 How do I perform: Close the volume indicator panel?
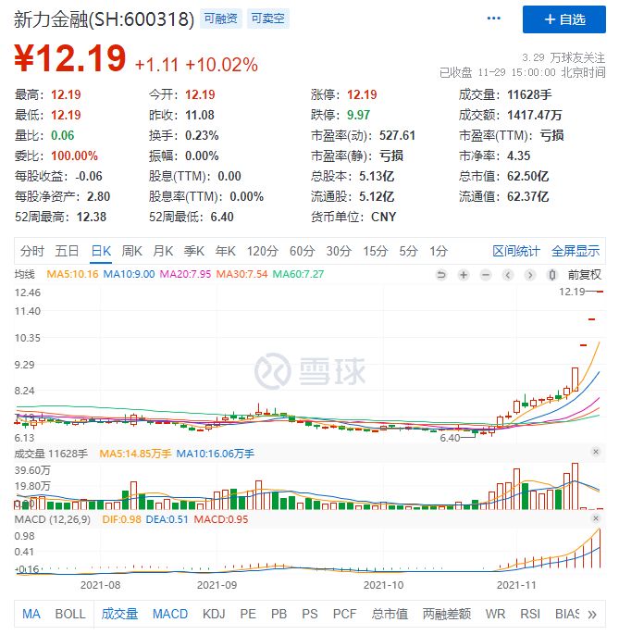pyautogui.click(x=596, y=453)
